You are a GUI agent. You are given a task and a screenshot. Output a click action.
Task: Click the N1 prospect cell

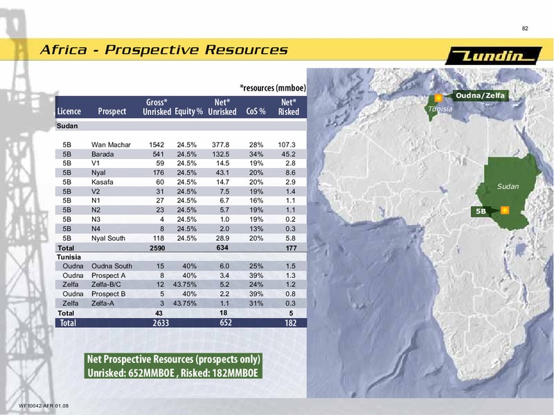(96, 201)
